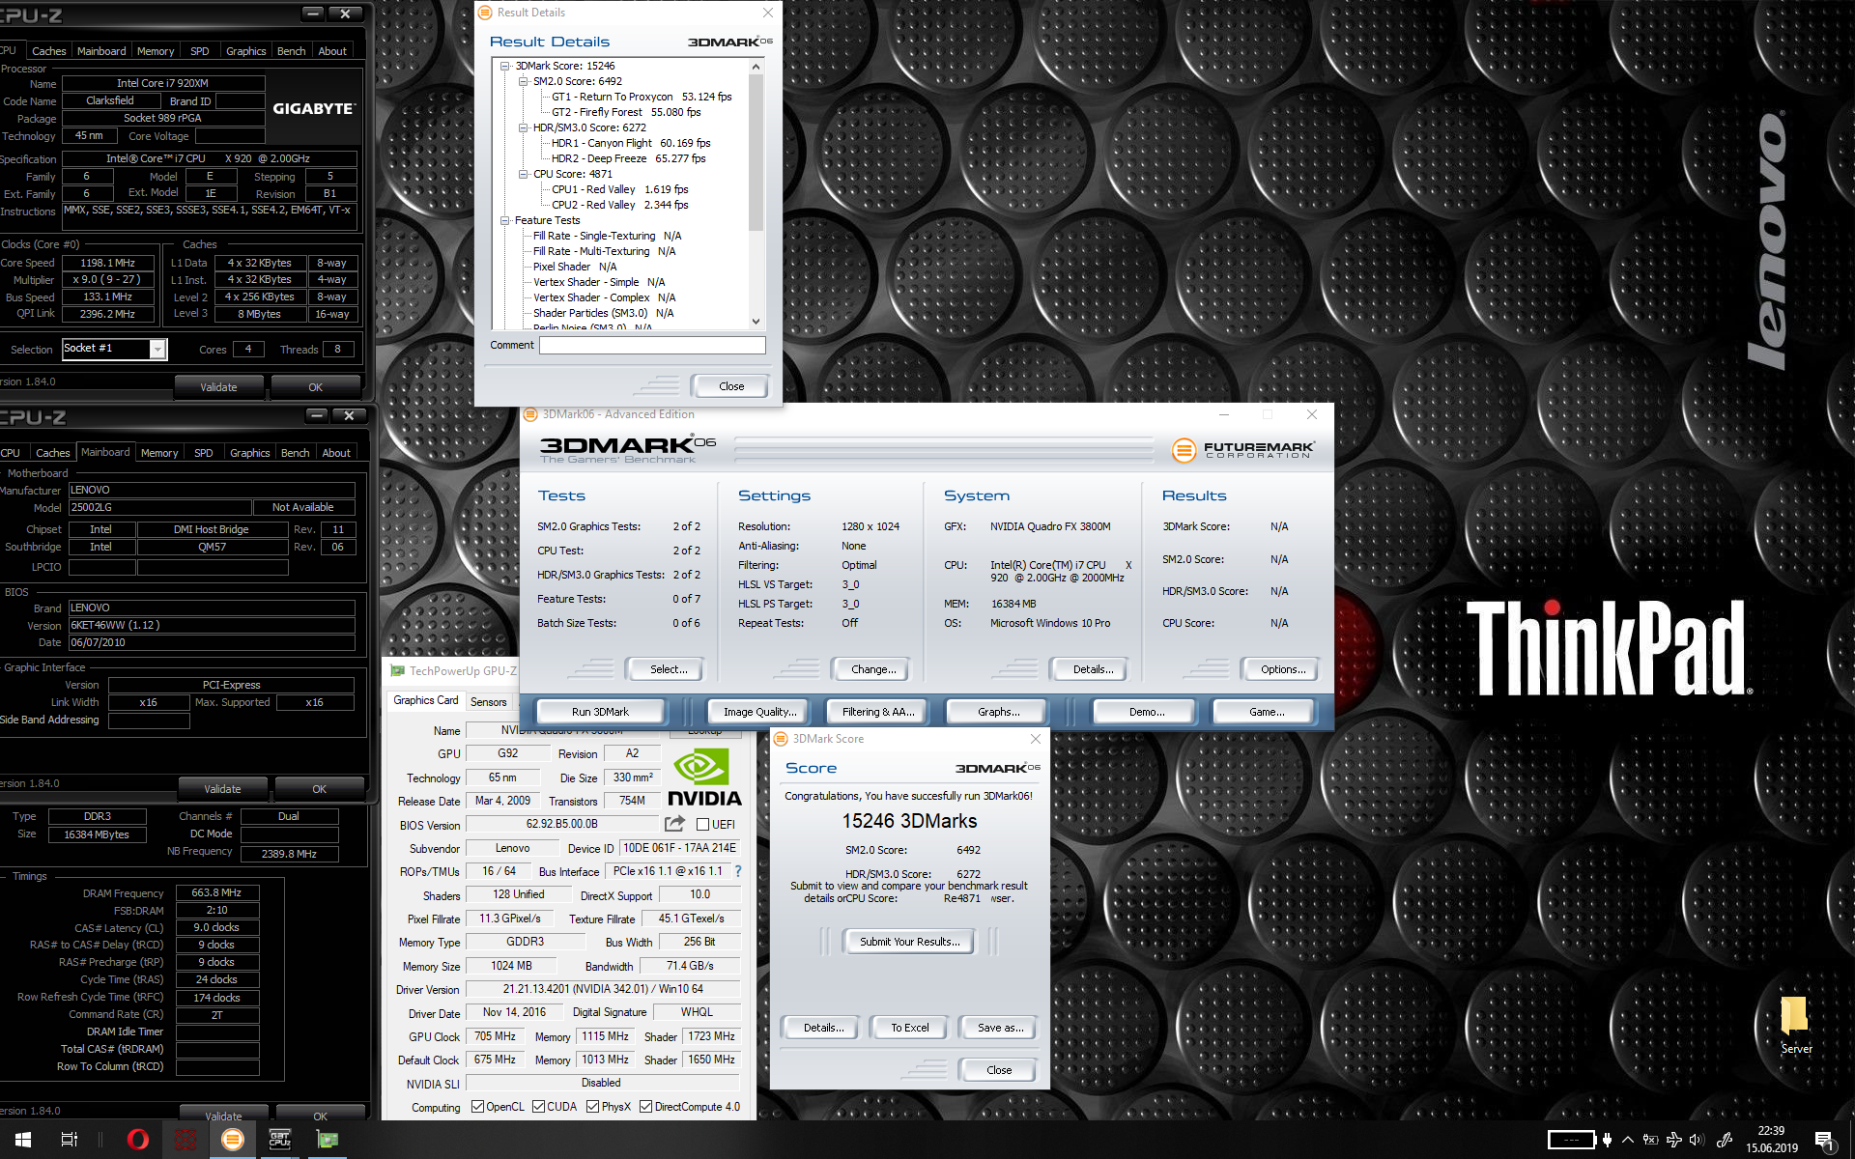The image size is (1855, 1159).
Task: Switch to Caches tab in top CPU-Z
Action: [48, 51]
